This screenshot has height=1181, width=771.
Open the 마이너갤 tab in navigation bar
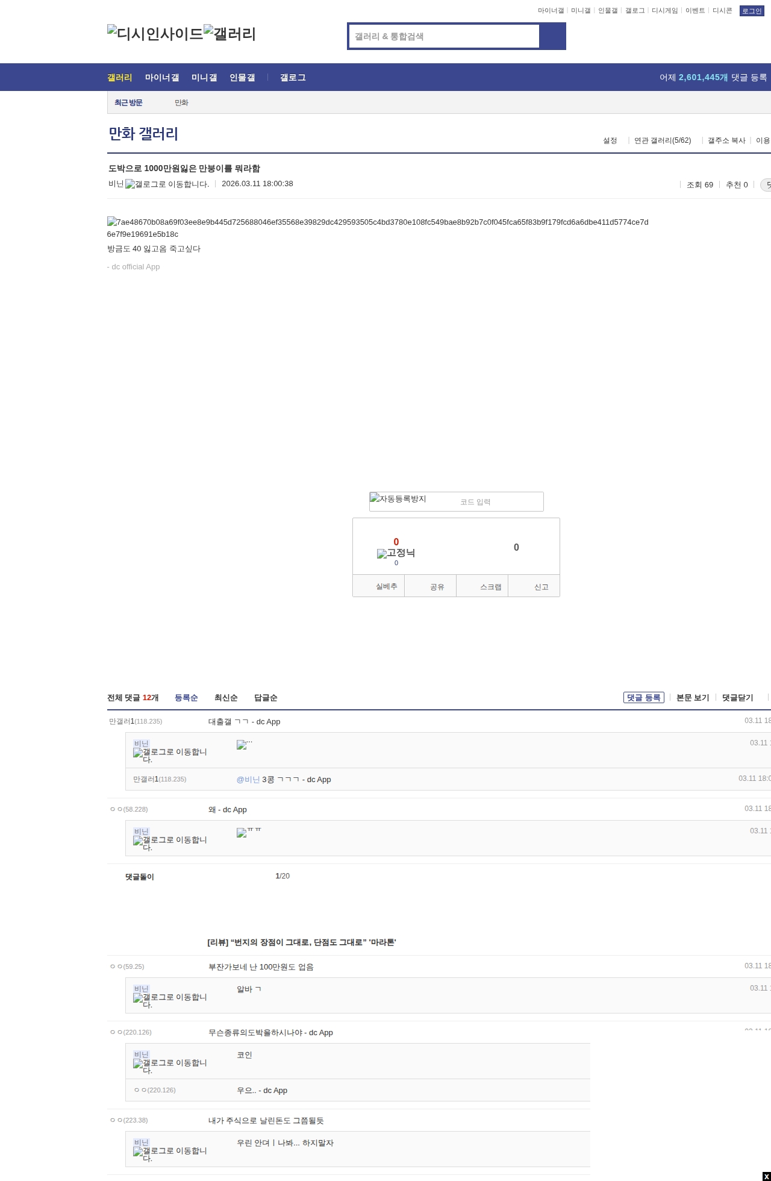click(162, 78)
